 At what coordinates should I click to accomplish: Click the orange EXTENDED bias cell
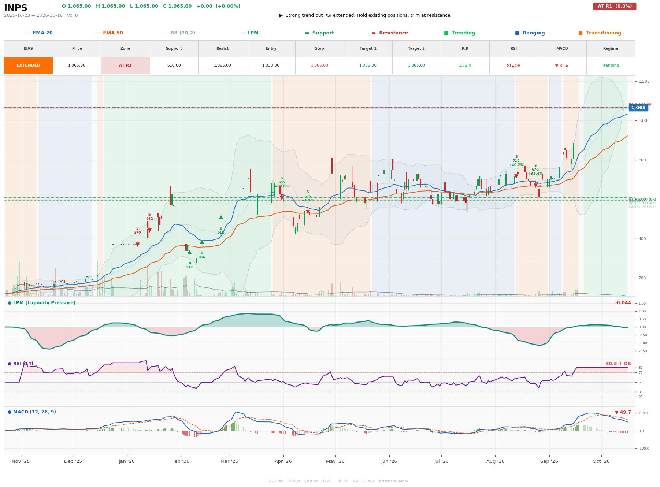[x=28, y=66]
